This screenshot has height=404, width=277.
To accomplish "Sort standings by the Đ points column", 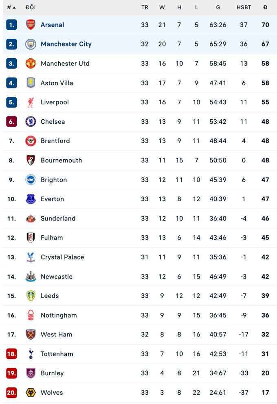I will [x=265, y=7].
